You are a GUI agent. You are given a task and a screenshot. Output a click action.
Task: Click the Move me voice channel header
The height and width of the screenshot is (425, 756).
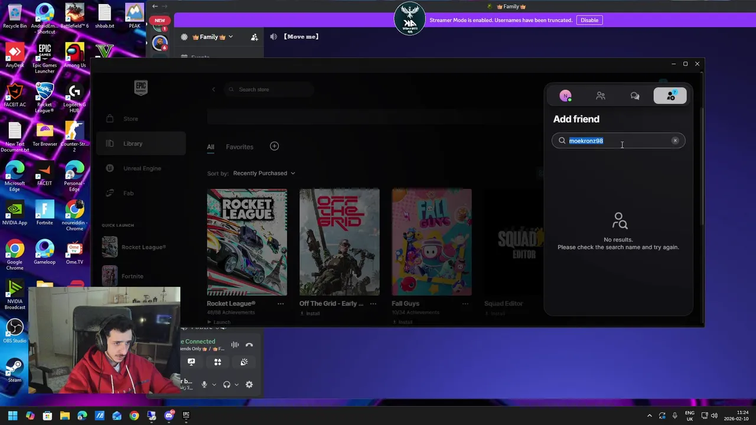[x=301, y=37]
